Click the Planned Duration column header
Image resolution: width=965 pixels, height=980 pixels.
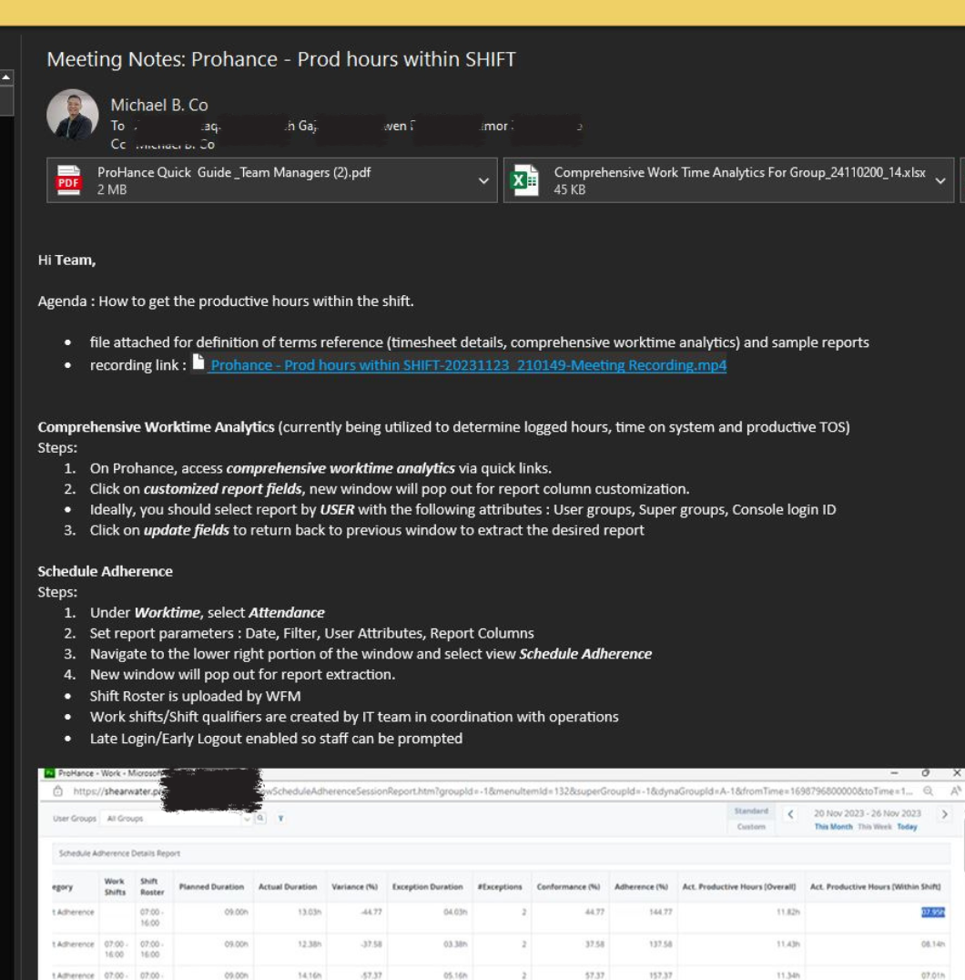coord(211,887)
